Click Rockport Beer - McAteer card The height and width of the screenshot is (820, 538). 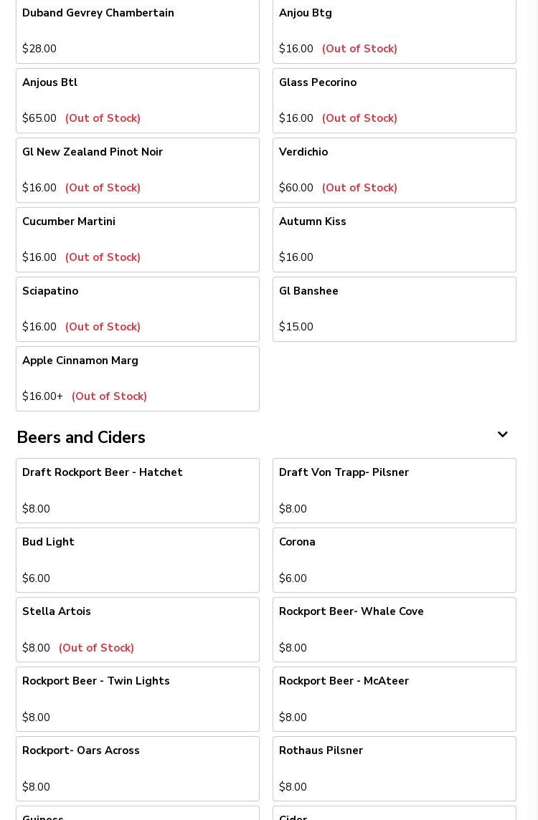tap(395, 699)
